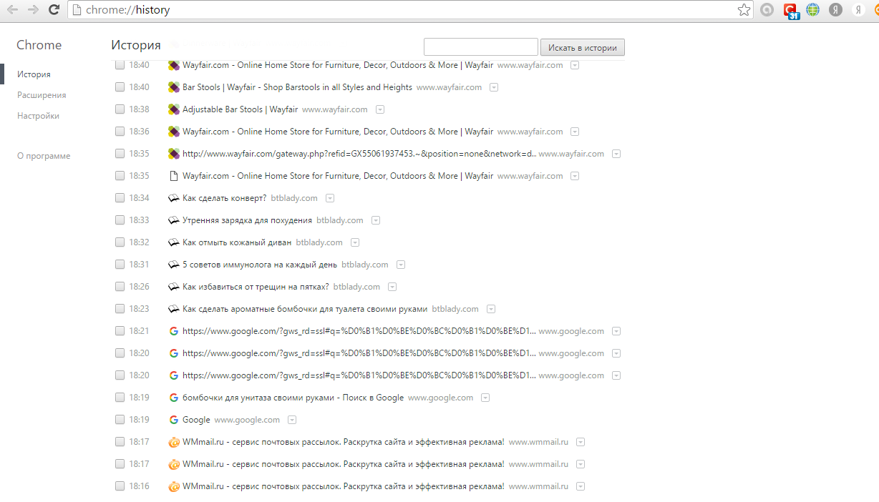This screenshot has height=502, width=879.
Task: Click the browser forward arrow
Action: point(33,10)
